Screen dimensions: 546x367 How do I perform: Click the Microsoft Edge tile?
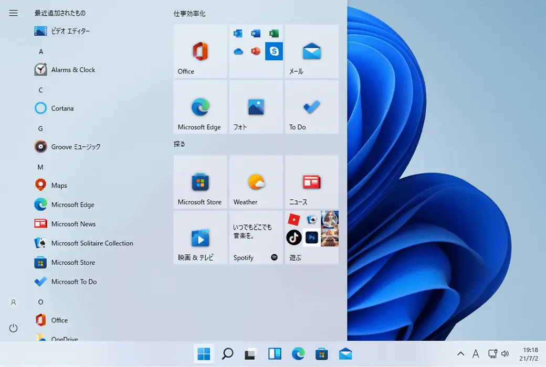tap(200, 107)
